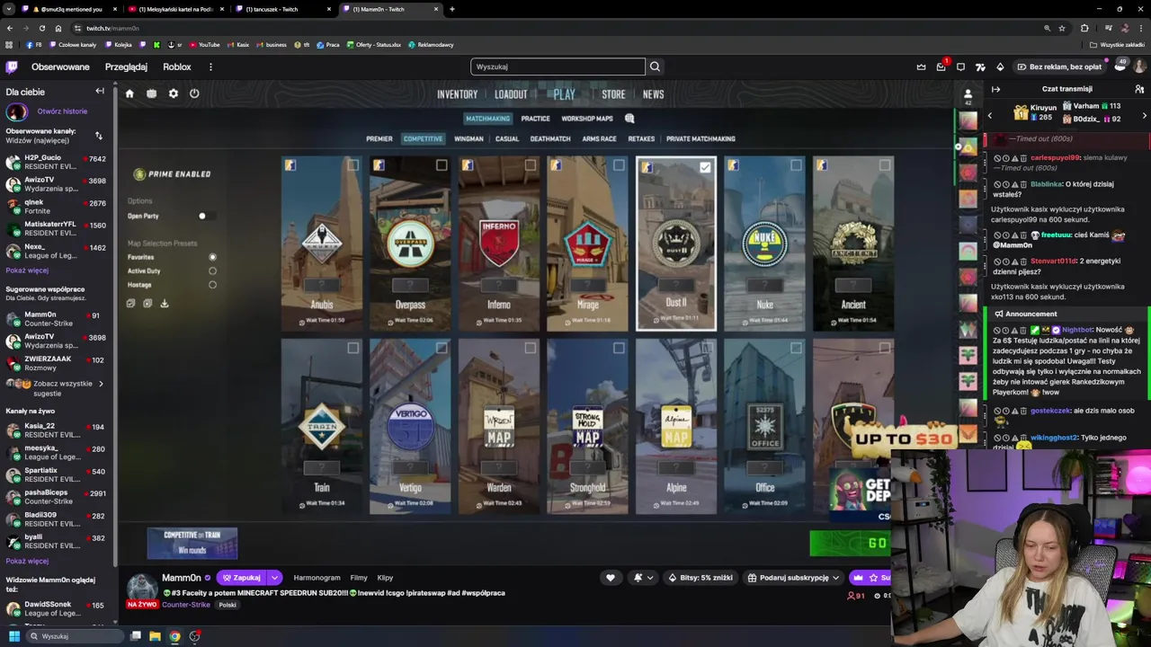Click the follow heart icon
This screenshot has width=1151, height=647.
click(611, 578)
